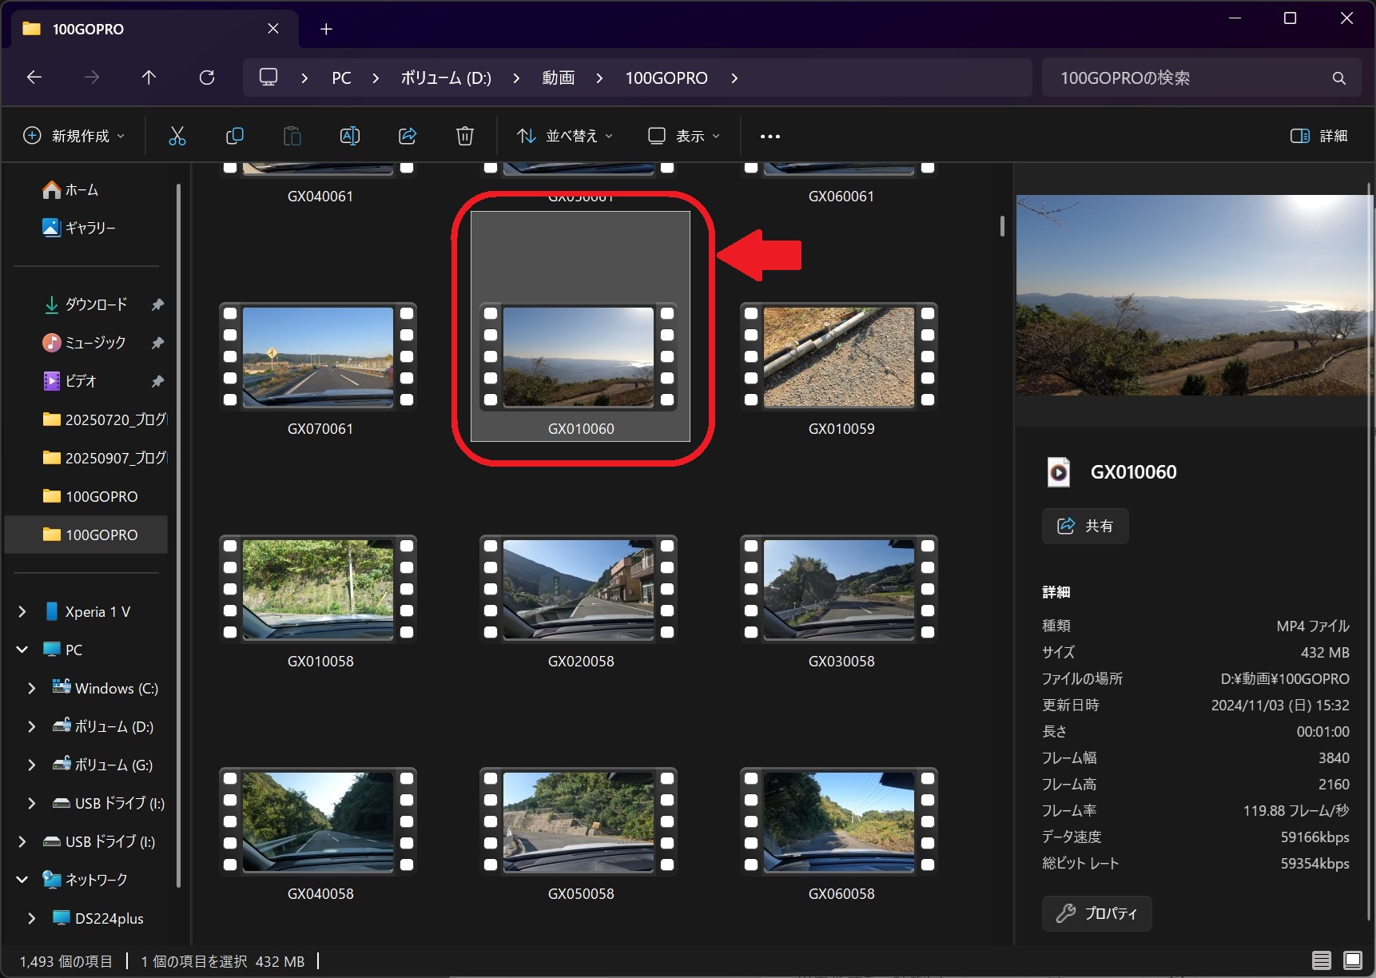Viewport: 1376px width, 978px height.
Task: Go up one folder level
Action: click(149, 78)
